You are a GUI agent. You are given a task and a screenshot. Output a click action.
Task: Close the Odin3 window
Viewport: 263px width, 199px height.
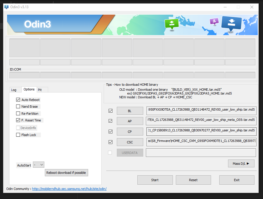252,7
